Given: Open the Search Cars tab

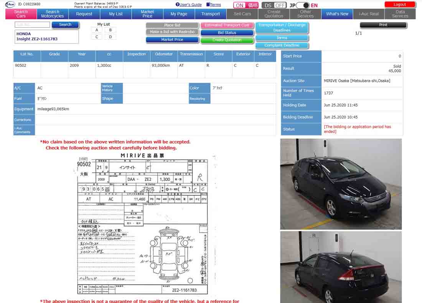Looking at the screenshot, I should click(x=21, y=14).
